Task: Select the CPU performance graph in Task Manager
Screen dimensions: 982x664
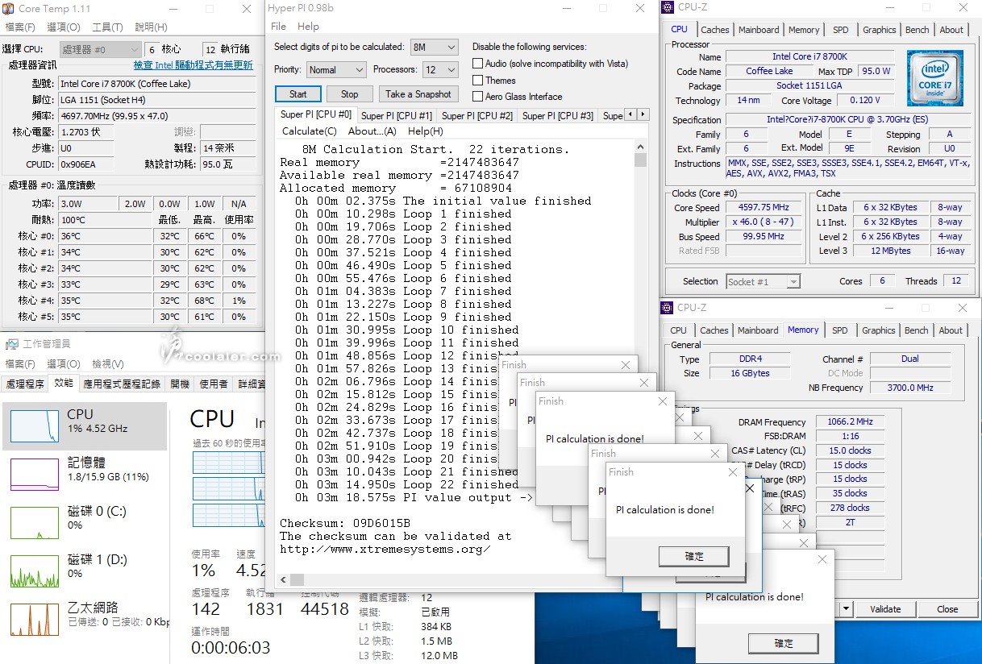Action: 84,425
